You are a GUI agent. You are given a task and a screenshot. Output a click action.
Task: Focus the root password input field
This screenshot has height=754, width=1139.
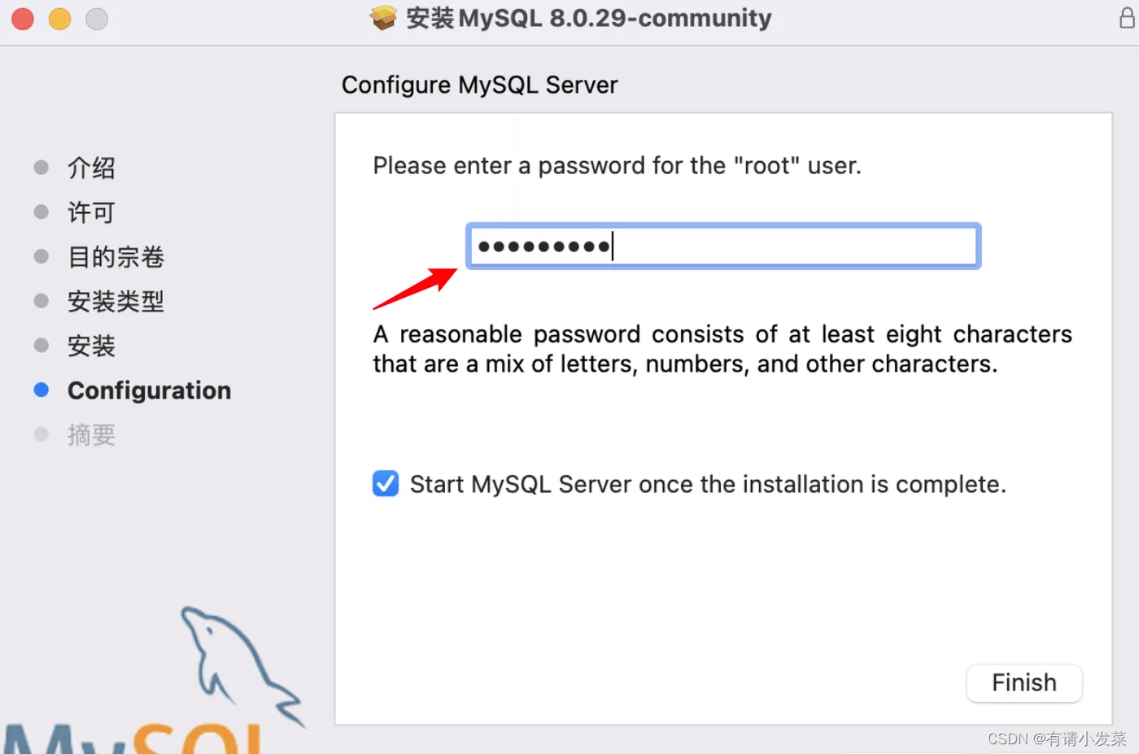(x=722, y=246)
